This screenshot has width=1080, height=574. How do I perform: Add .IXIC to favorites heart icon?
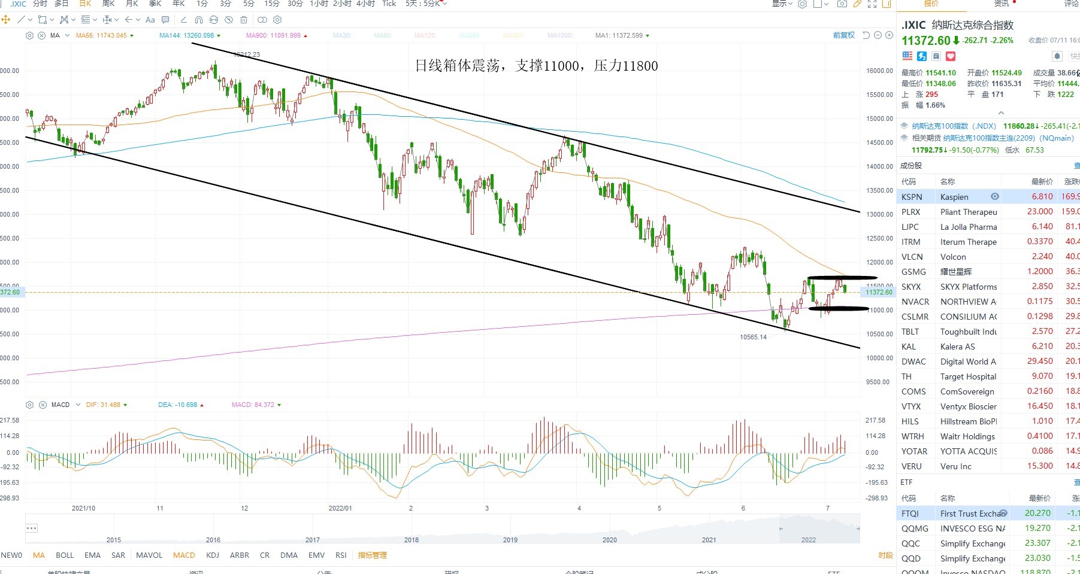click(951, 56)
